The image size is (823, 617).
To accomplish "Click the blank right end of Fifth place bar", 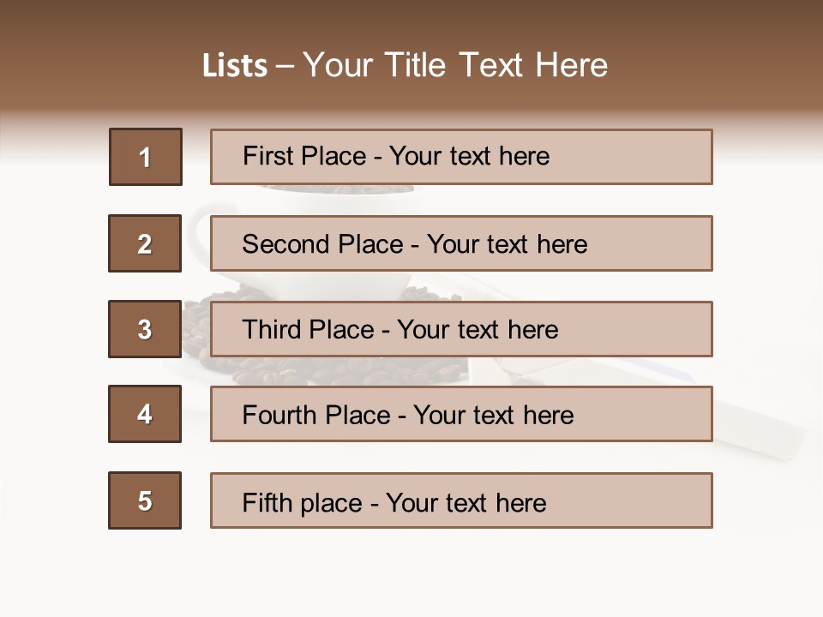I will click(652, 500).
